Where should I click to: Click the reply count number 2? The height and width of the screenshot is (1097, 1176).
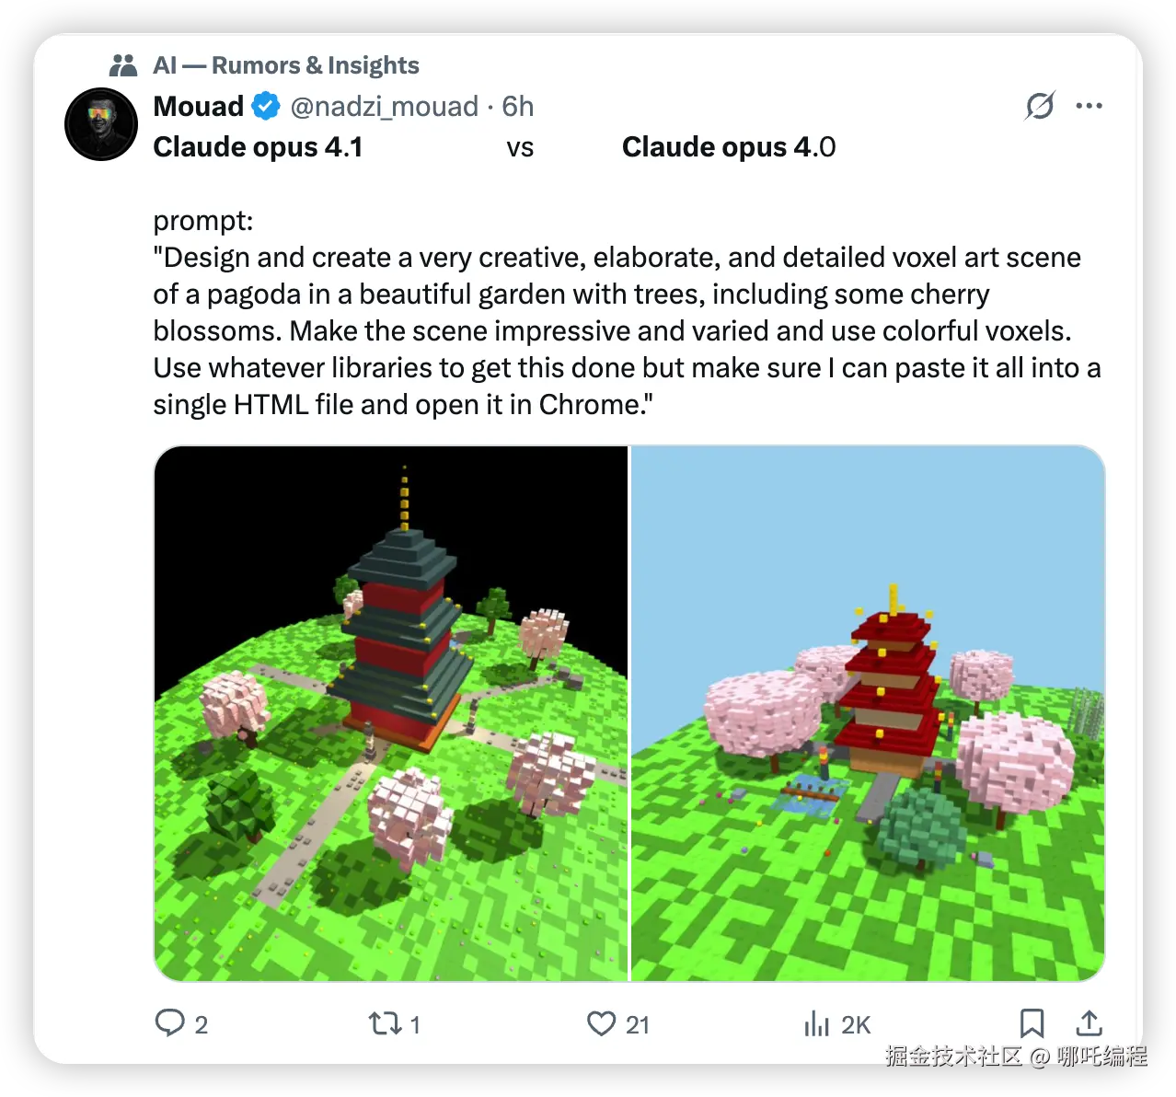202,1025
